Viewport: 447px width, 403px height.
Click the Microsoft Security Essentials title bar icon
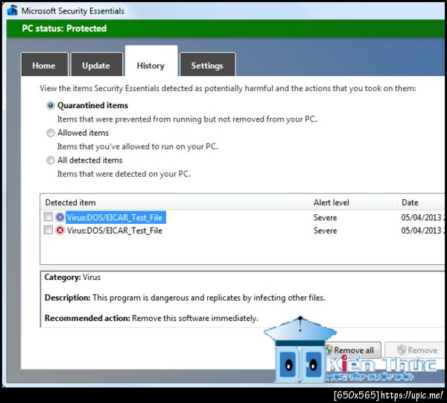point(12,10)
